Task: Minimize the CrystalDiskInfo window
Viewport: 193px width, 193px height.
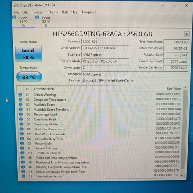Action: pyautogui.click(x=163, y=5)
